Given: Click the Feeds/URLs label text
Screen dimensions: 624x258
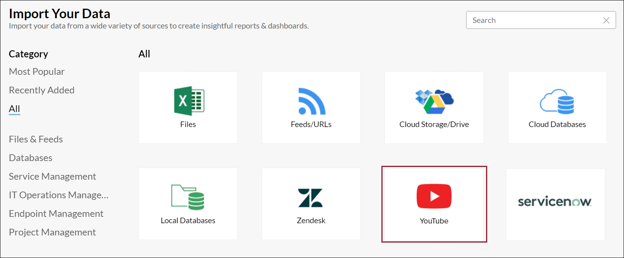Looking at the screenshot, I should tap(311, 124).
